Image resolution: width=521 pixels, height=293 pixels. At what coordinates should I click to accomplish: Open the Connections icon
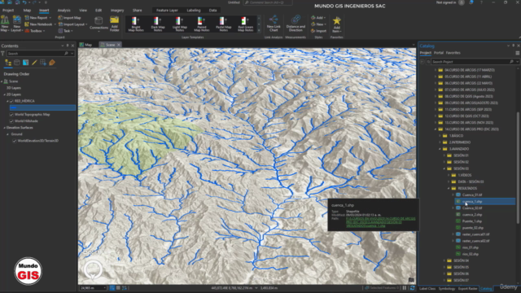pyautogui.click(x=99, y=24)
